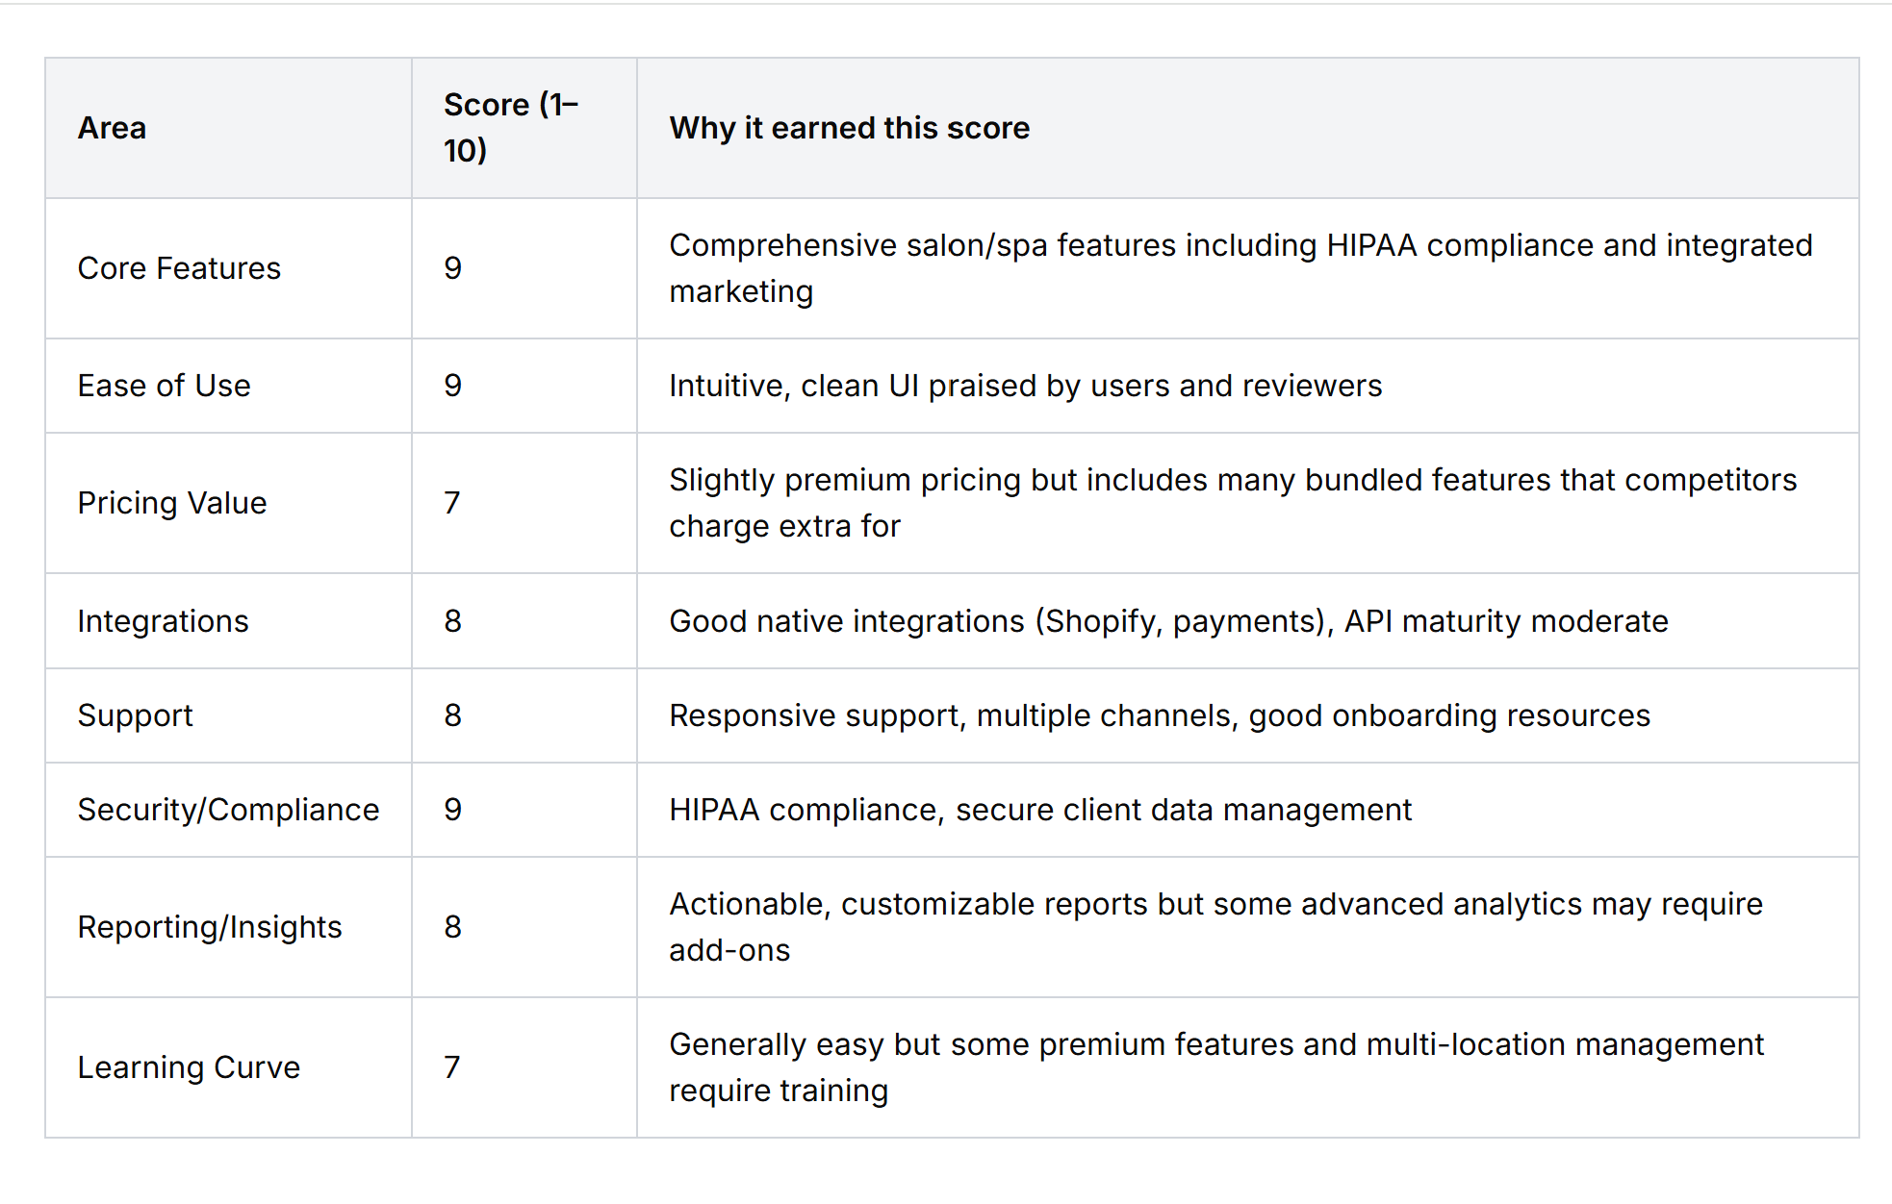
Task: Select the 'HIPAA compliance, secure client data' text
Action: pos(1039,810)
